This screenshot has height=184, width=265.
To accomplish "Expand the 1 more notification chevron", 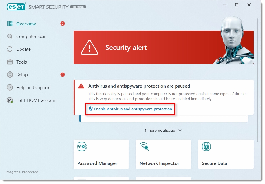I will pyautogui.click(x=180, y=130).
